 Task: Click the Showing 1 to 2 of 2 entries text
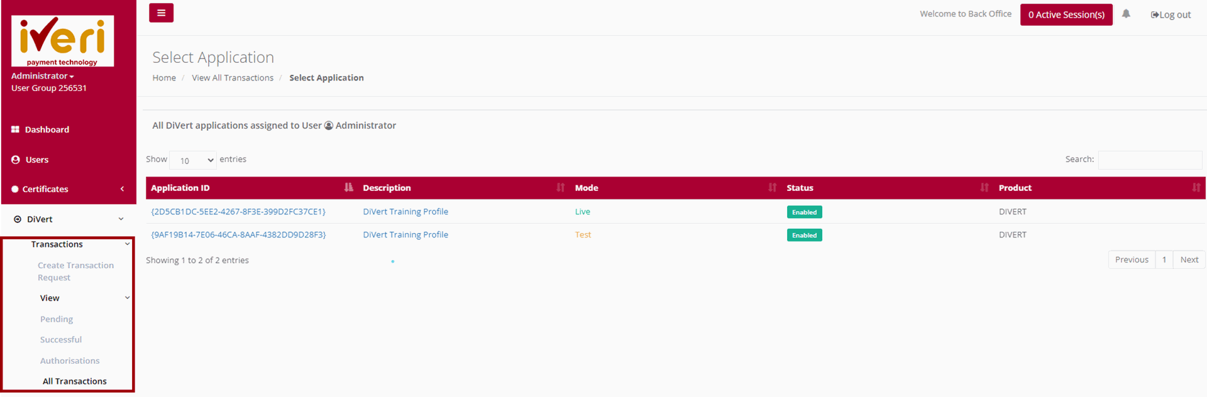(x=197, y=260)
